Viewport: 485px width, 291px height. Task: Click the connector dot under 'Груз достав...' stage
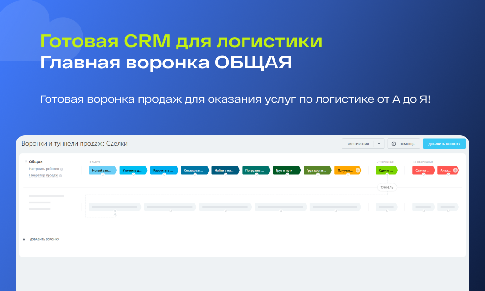tap(318, 175)
